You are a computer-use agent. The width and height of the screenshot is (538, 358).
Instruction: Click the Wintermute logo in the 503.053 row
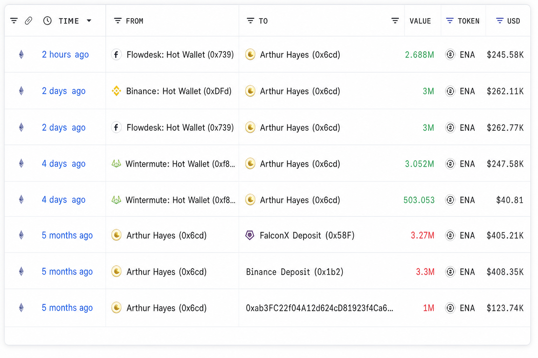pyautogui.click(x=116, y=200)
